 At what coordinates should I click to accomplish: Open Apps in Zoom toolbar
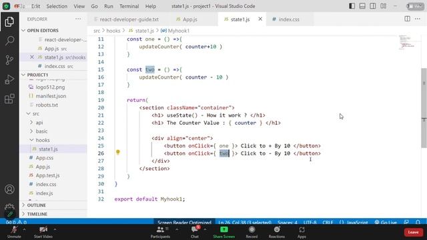(302, 232)
